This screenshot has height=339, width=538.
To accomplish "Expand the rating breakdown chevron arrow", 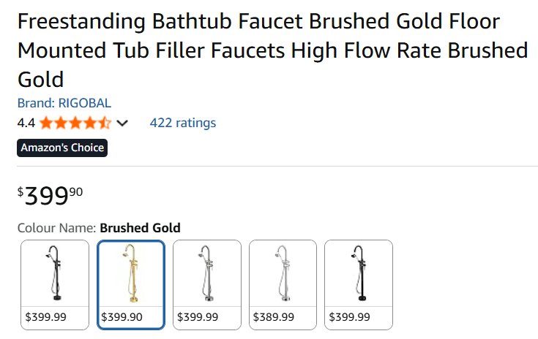I will pyautogui.click(x=122, y=123).
